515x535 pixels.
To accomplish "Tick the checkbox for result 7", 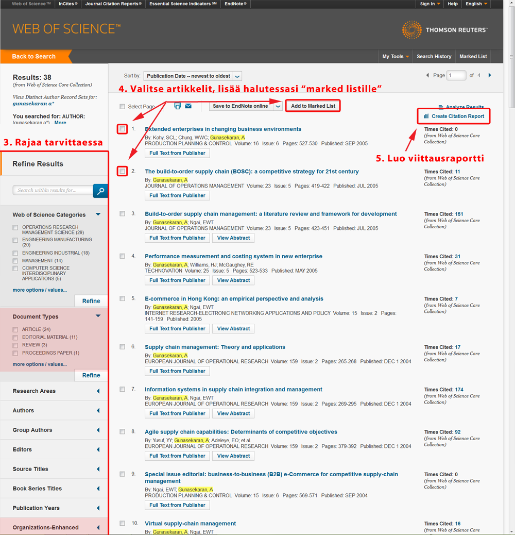I will [x=122, y=389].
